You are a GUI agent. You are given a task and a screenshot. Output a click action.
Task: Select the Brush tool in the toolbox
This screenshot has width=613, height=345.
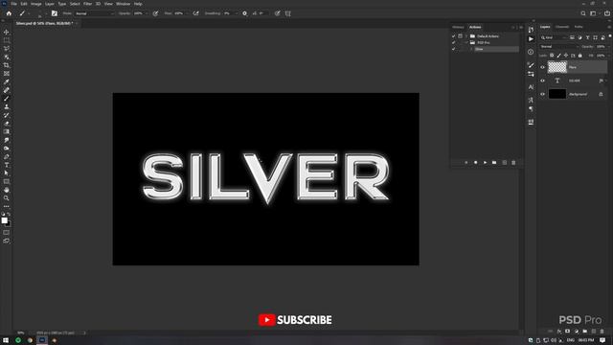click(x=7, y=98)
